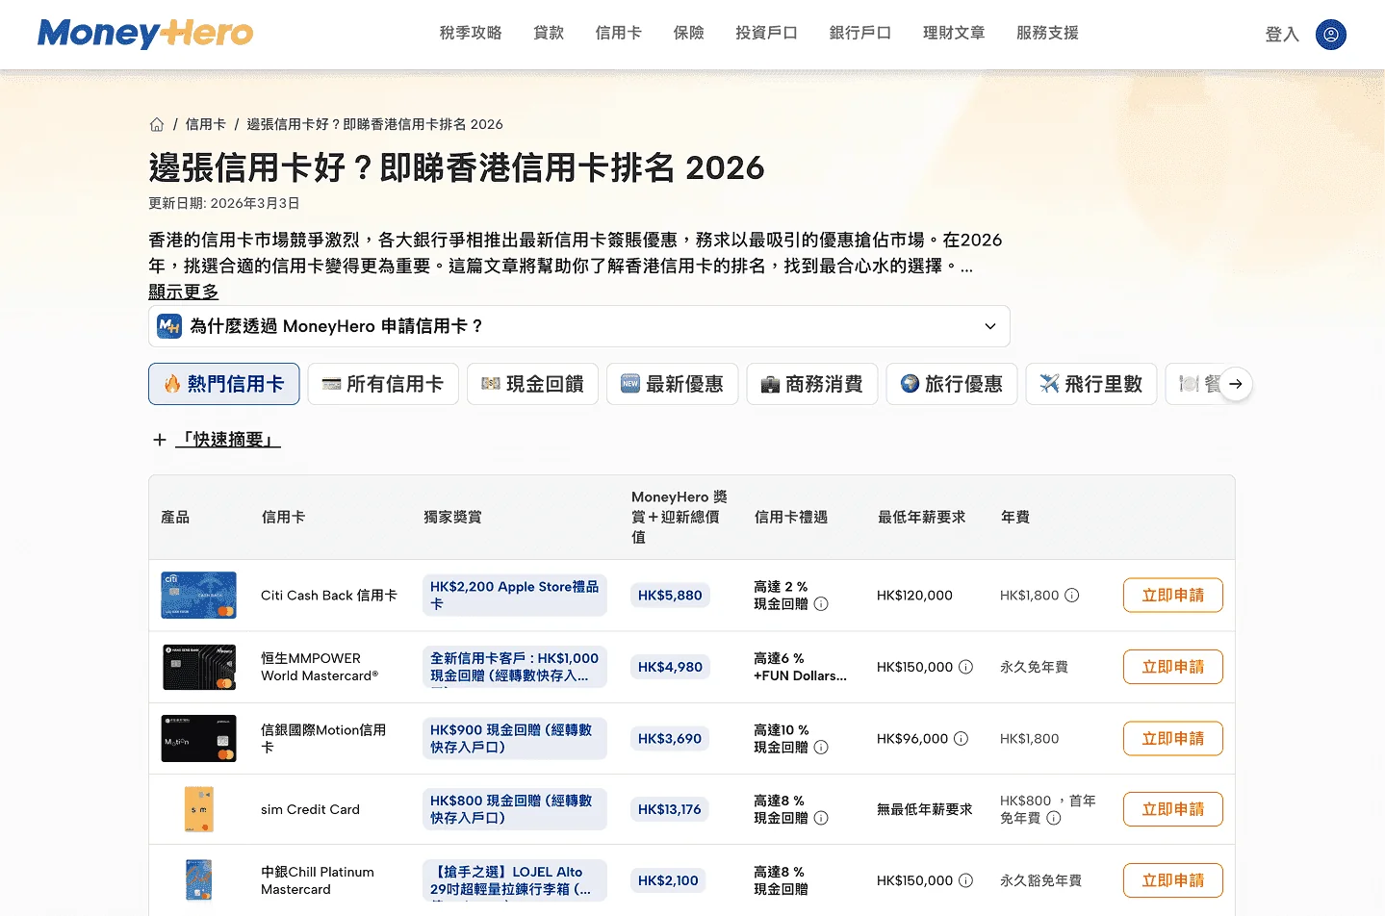
Task: Open the 理財文章 menu
Action: [954, 34]
